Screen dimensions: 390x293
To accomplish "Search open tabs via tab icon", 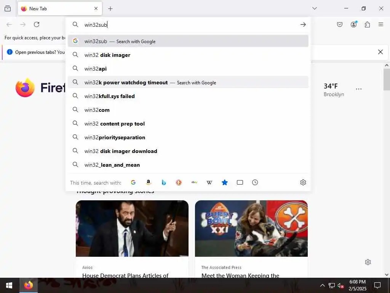I will [240, 182].
